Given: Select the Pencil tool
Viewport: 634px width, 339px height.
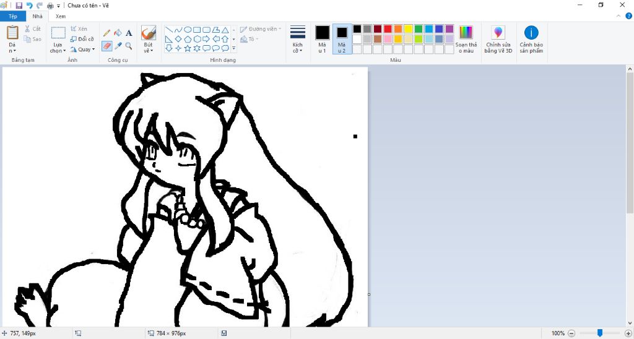Looking at the screenshot, I should (106, 33).
